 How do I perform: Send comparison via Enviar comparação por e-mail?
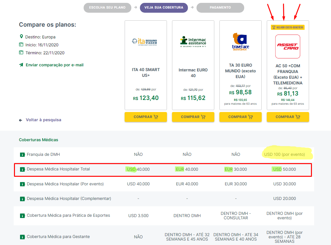54,65
